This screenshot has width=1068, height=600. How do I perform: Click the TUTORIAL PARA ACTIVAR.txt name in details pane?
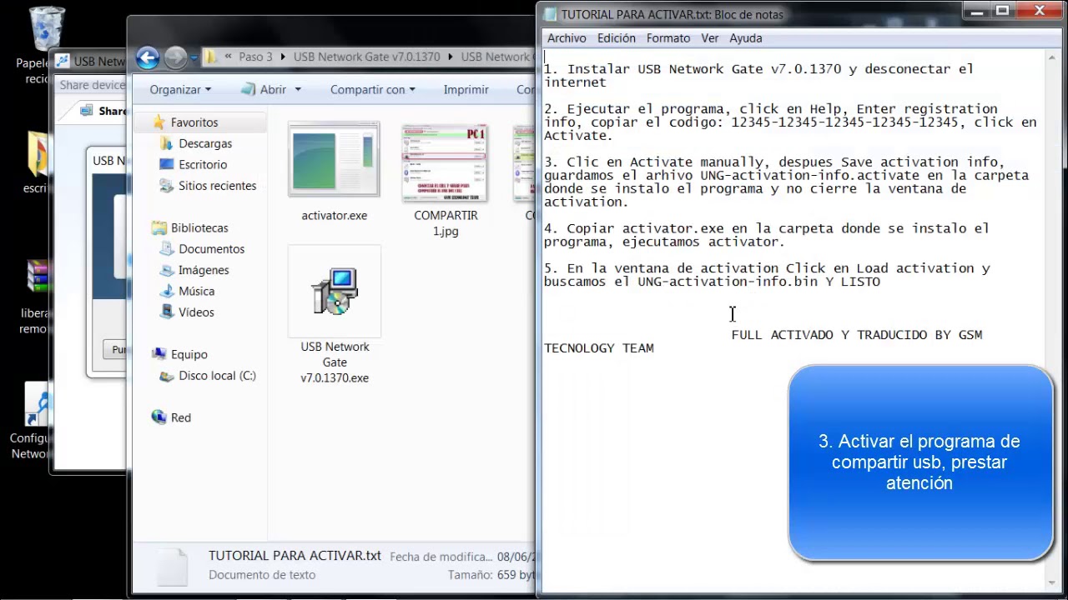(x=295, y=556)
